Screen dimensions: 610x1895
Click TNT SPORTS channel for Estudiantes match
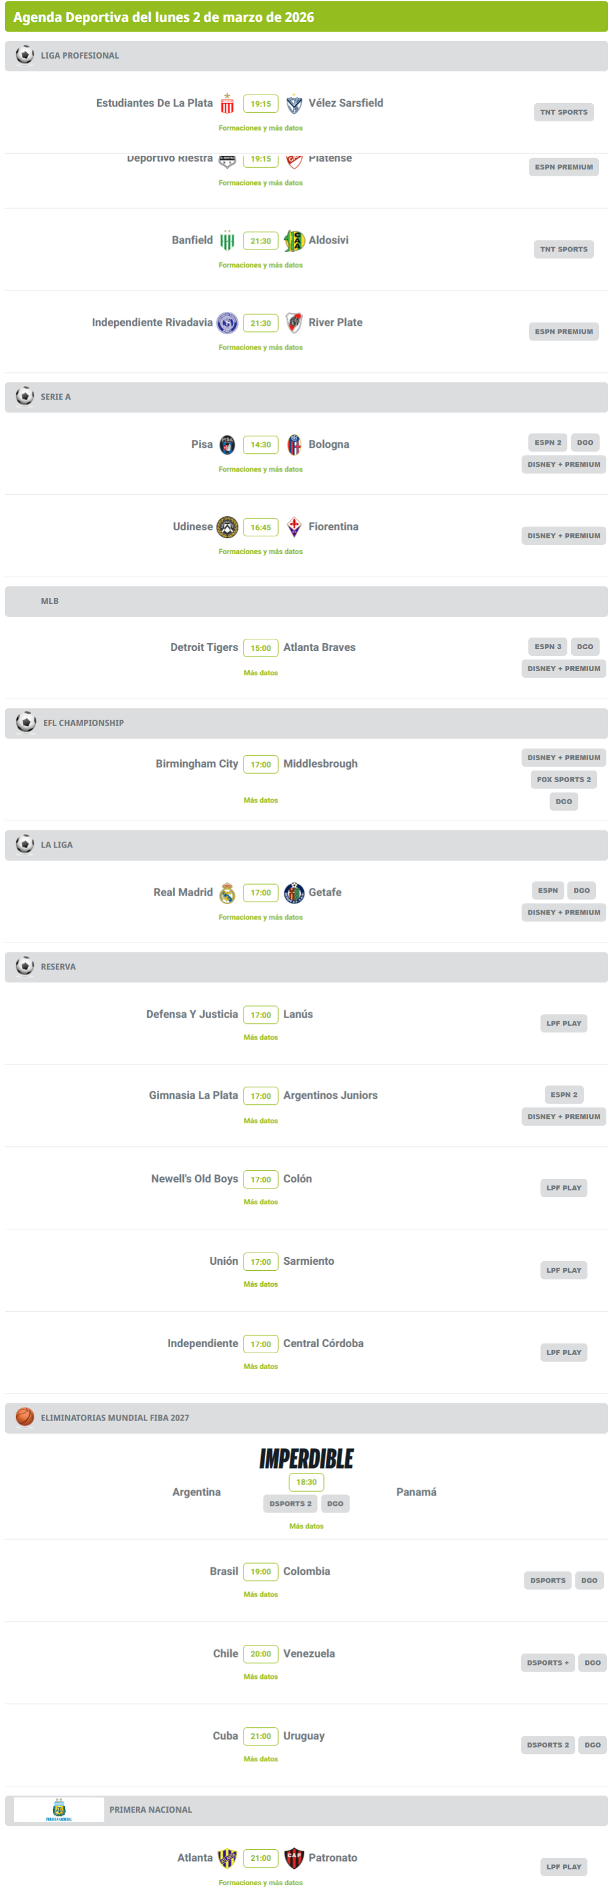pos(564,112)
